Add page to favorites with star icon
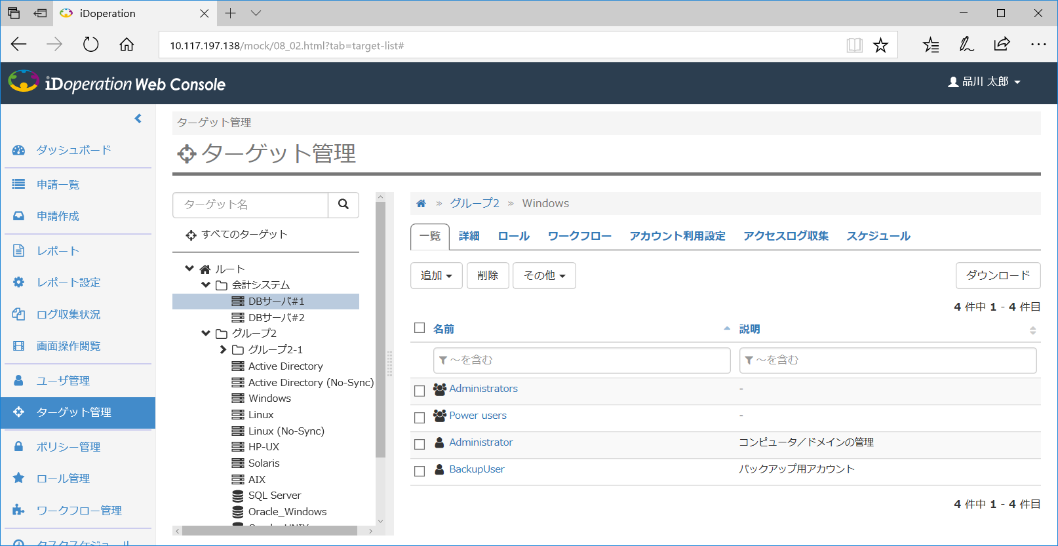 click(880, 45)
